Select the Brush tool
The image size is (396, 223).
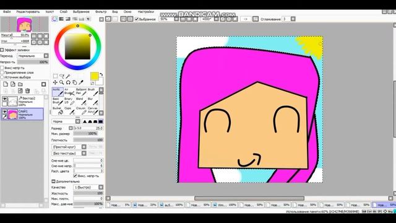tap(93, 92)
